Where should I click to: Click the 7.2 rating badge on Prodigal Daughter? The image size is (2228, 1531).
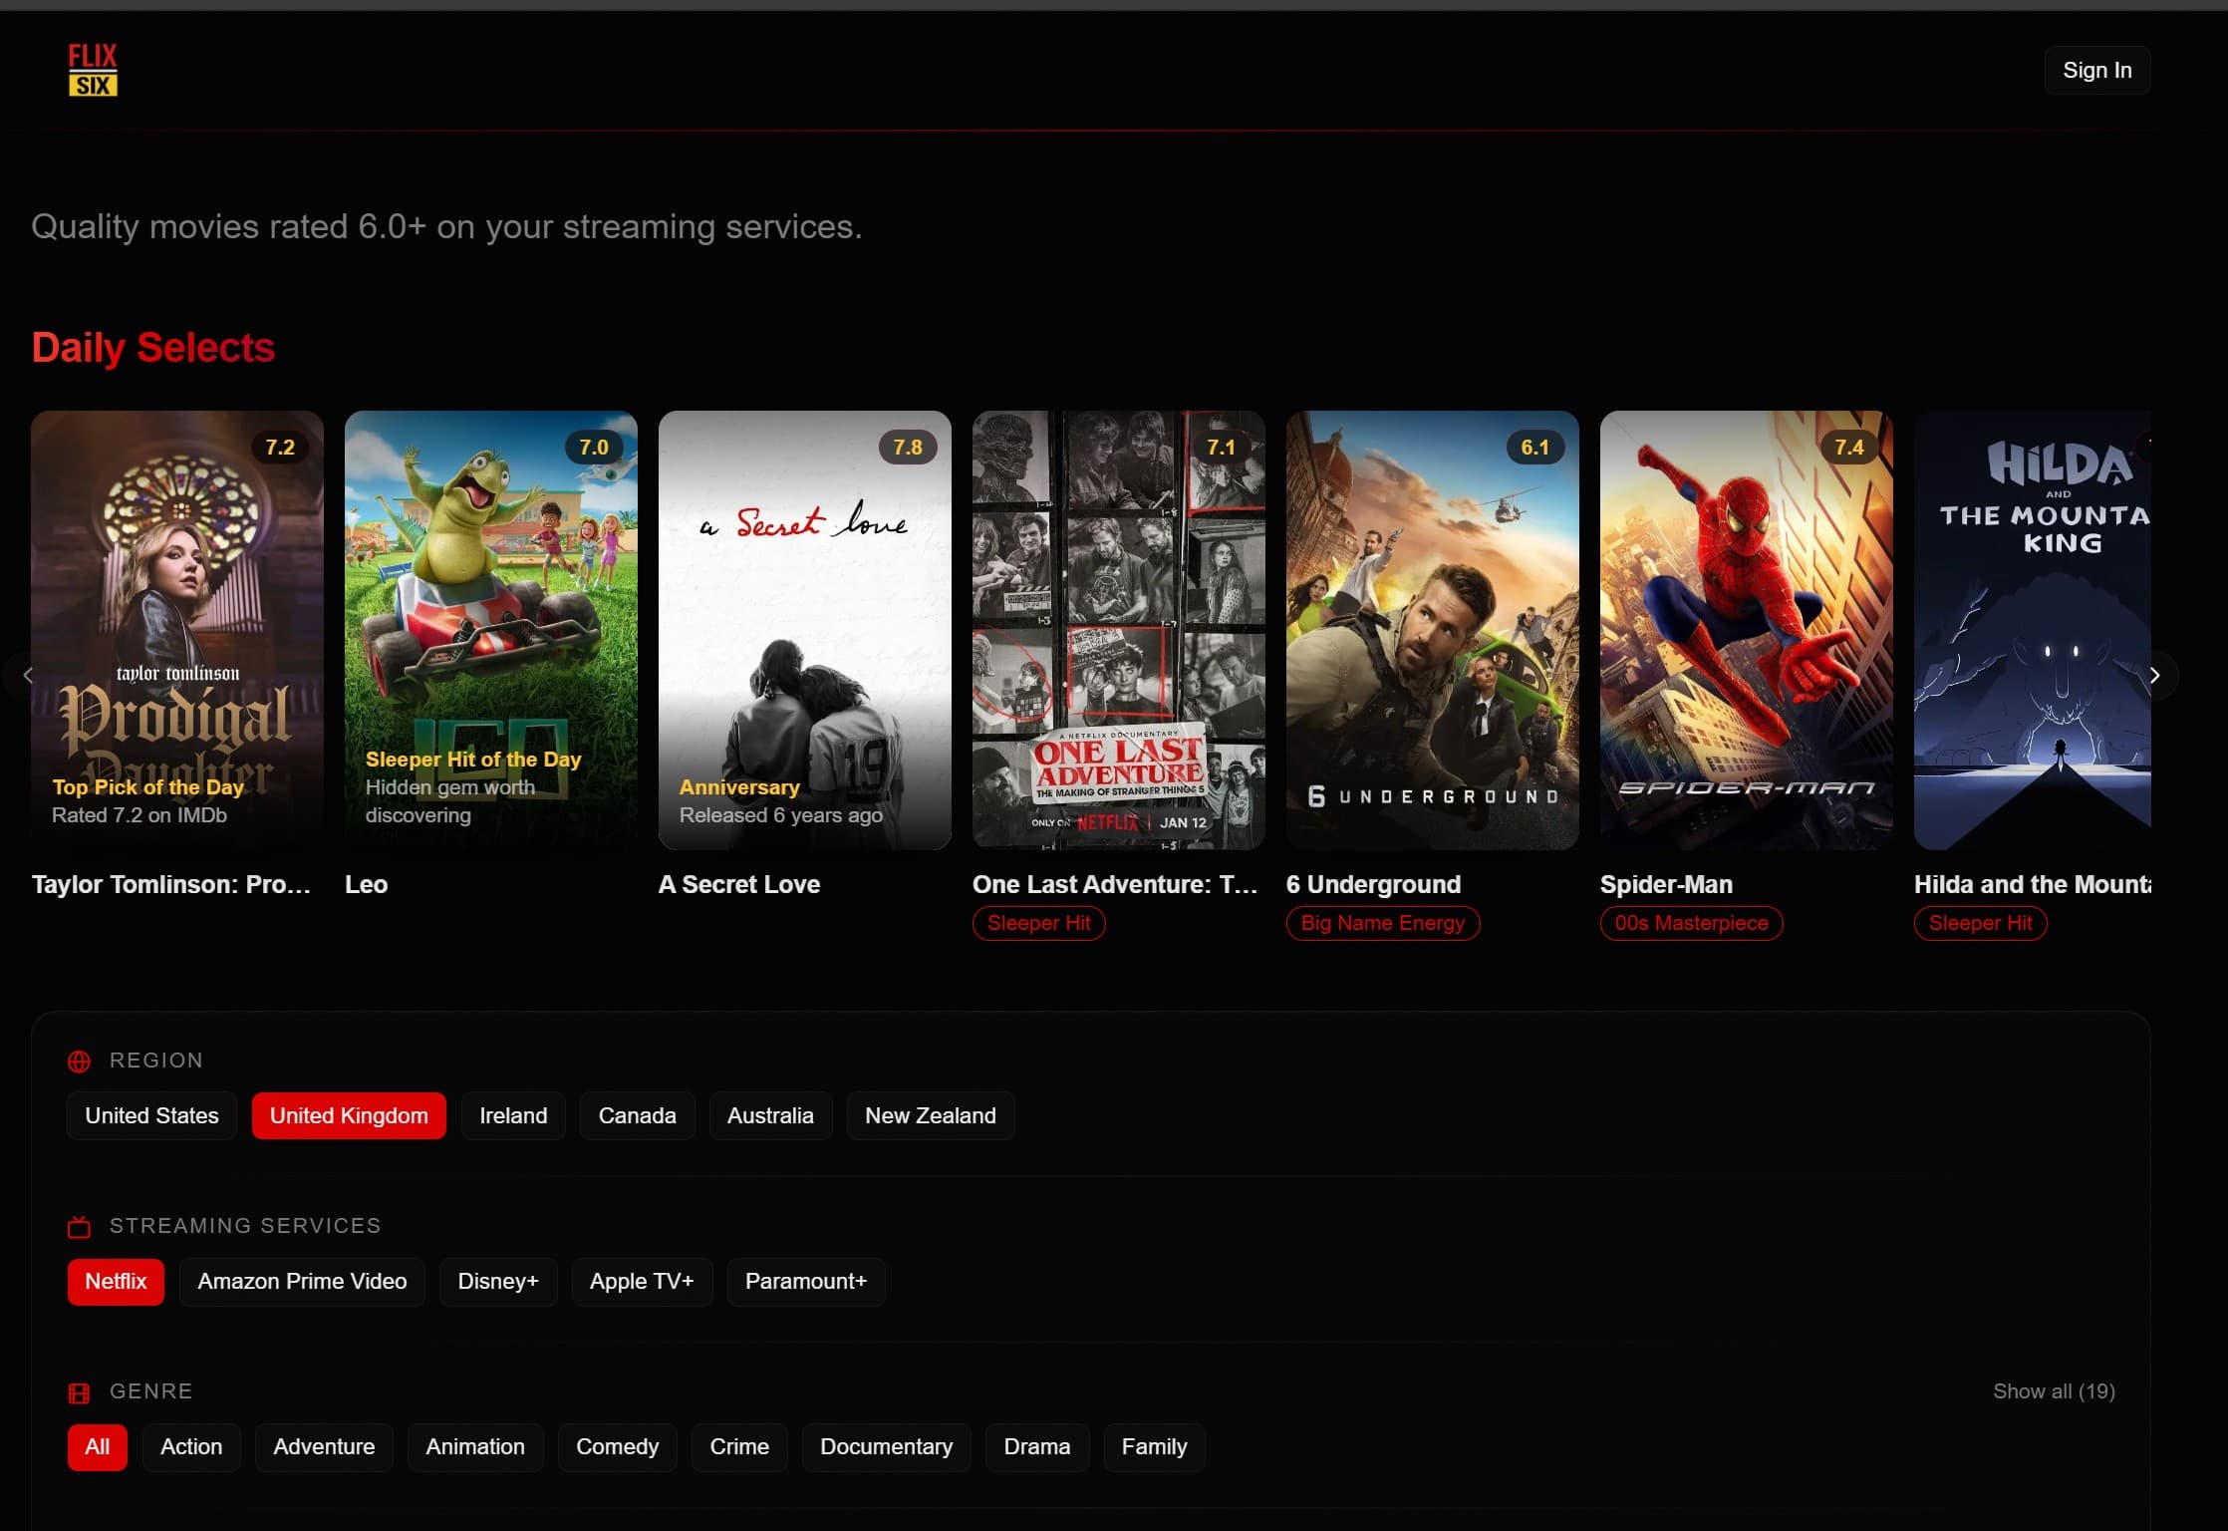click(280, 448)
